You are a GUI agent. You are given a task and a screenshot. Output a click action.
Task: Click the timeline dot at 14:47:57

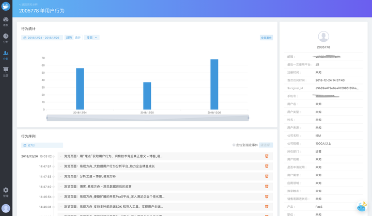54,167
